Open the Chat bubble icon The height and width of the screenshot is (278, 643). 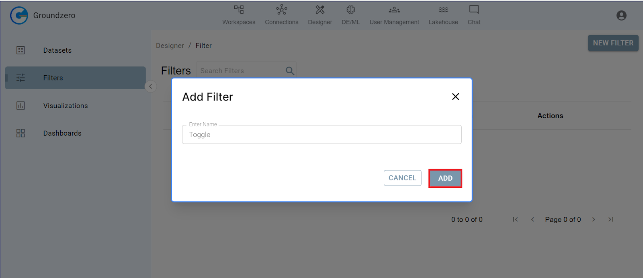(474, 9)
